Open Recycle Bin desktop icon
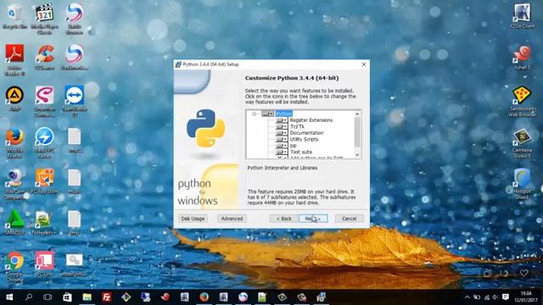 pyautogui.click(x=14, y=17)
